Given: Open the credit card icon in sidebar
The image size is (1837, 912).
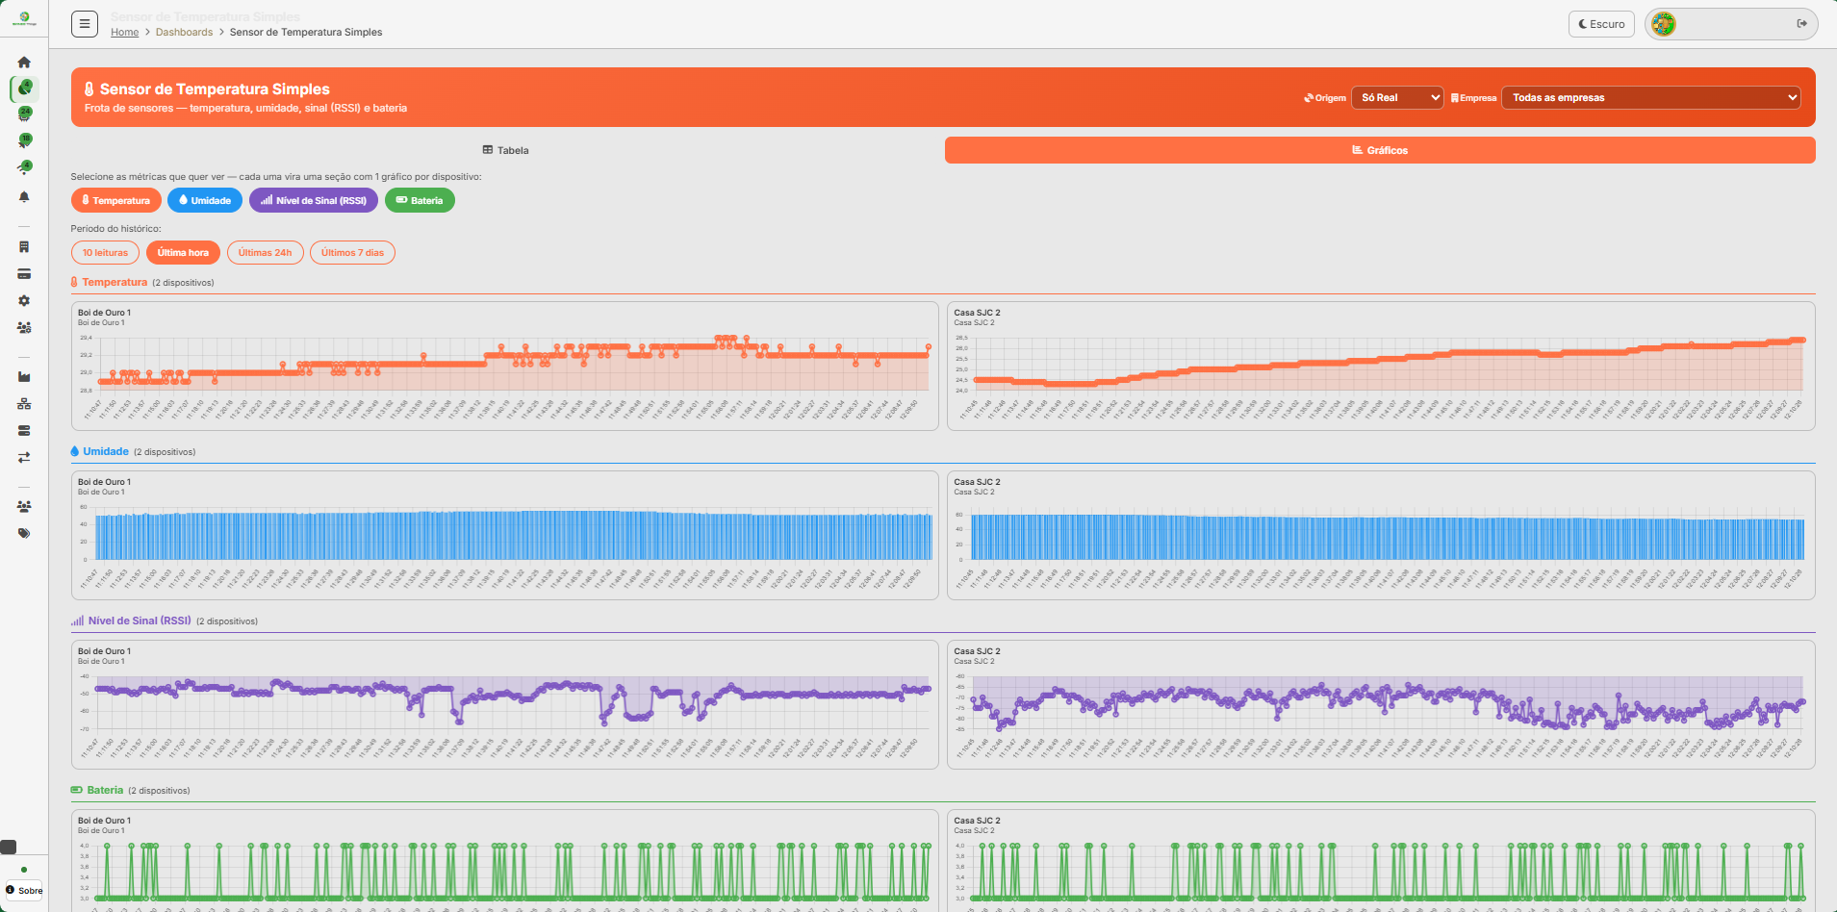Looking at the screenshot, I should coord(24,274).
